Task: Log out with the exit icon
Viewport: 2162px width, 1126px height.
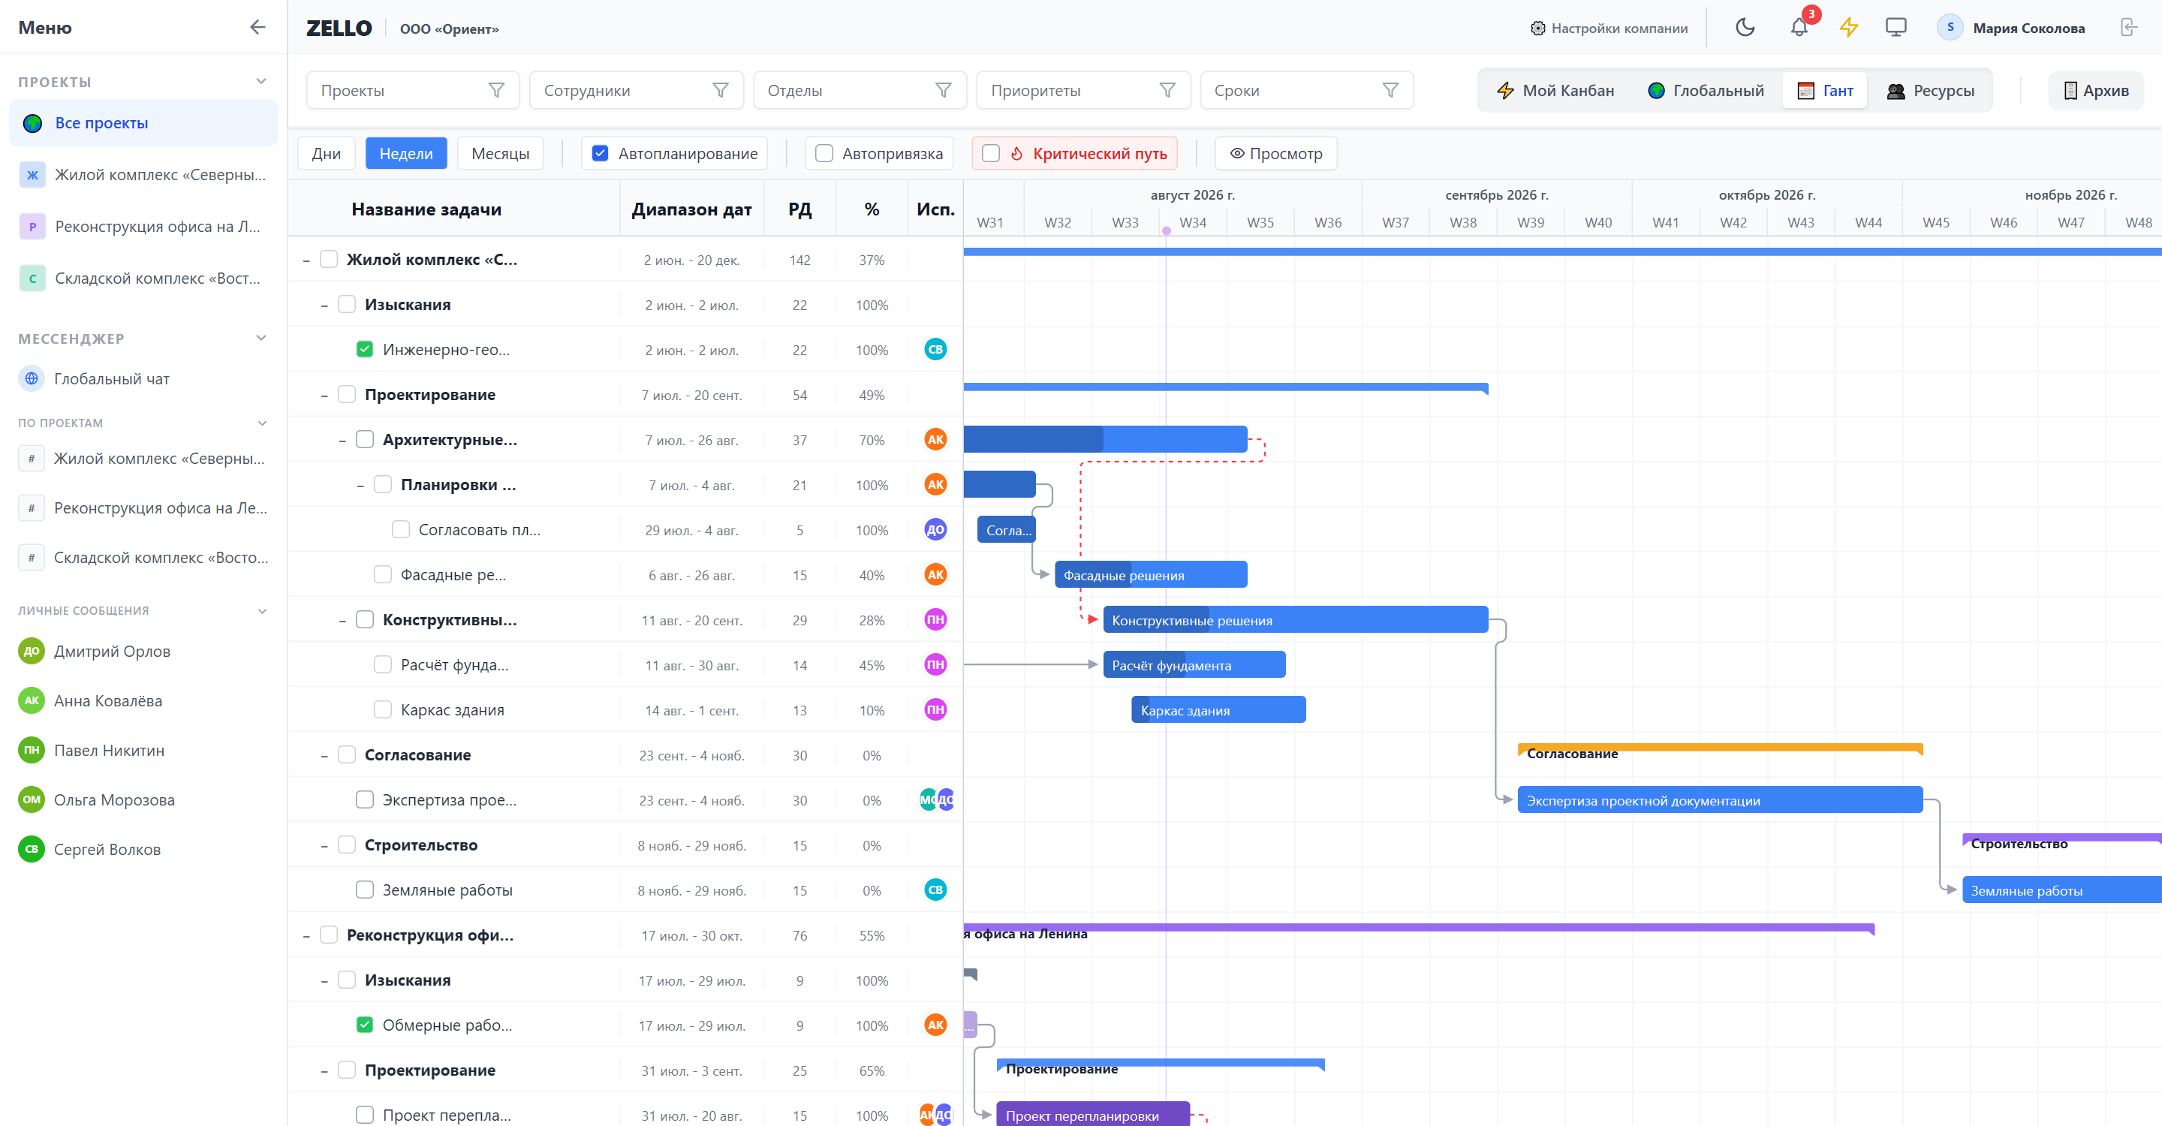Action: point(2129,28)
